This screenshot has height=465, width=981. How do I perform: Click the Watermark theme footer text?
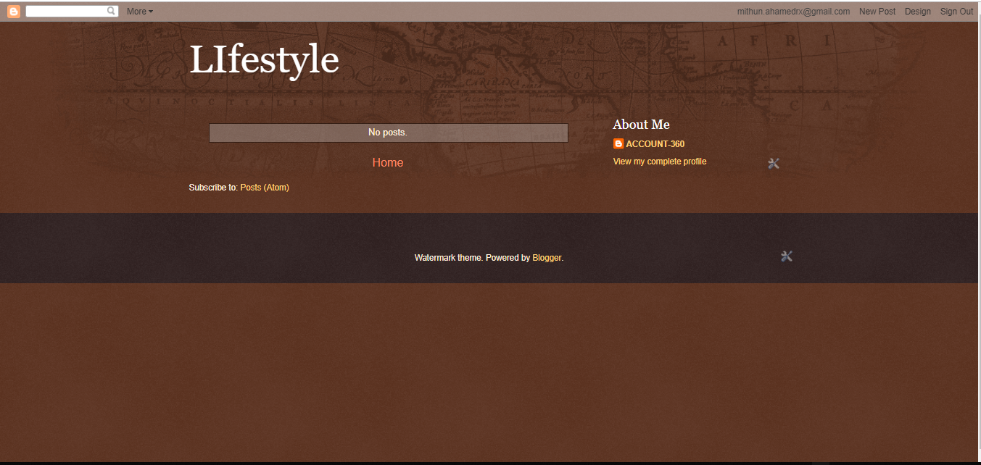(447, 257)
